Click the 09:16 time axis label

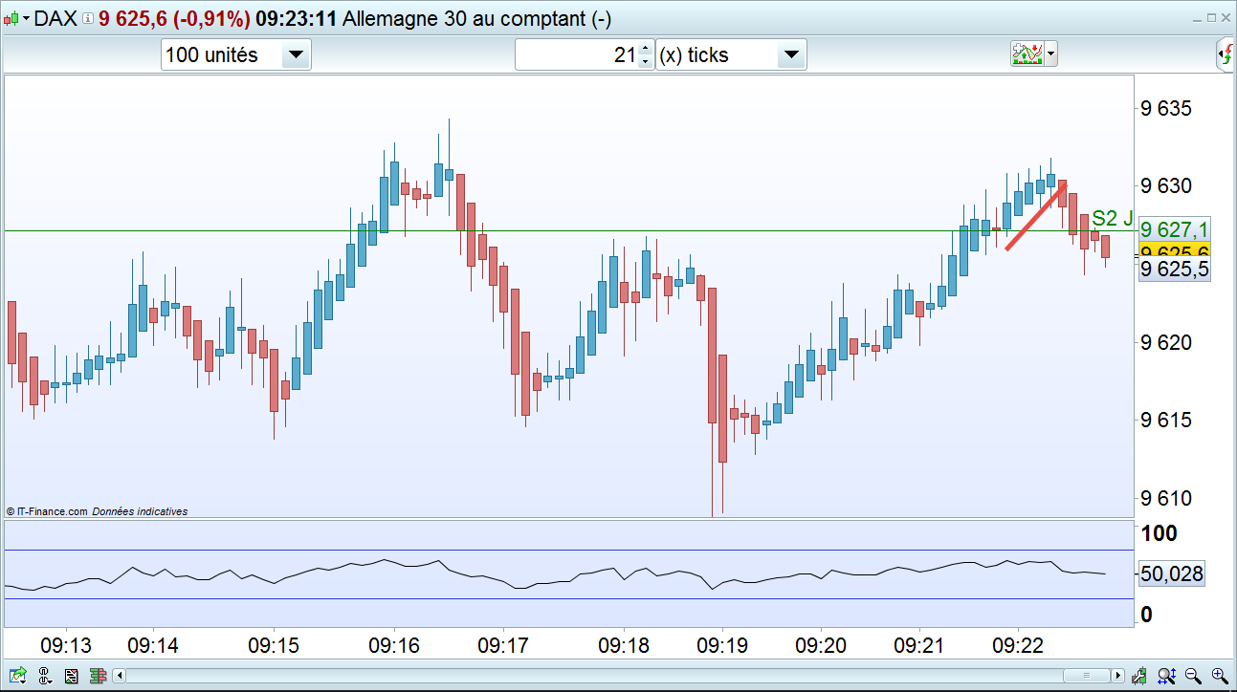pos(394,646)
